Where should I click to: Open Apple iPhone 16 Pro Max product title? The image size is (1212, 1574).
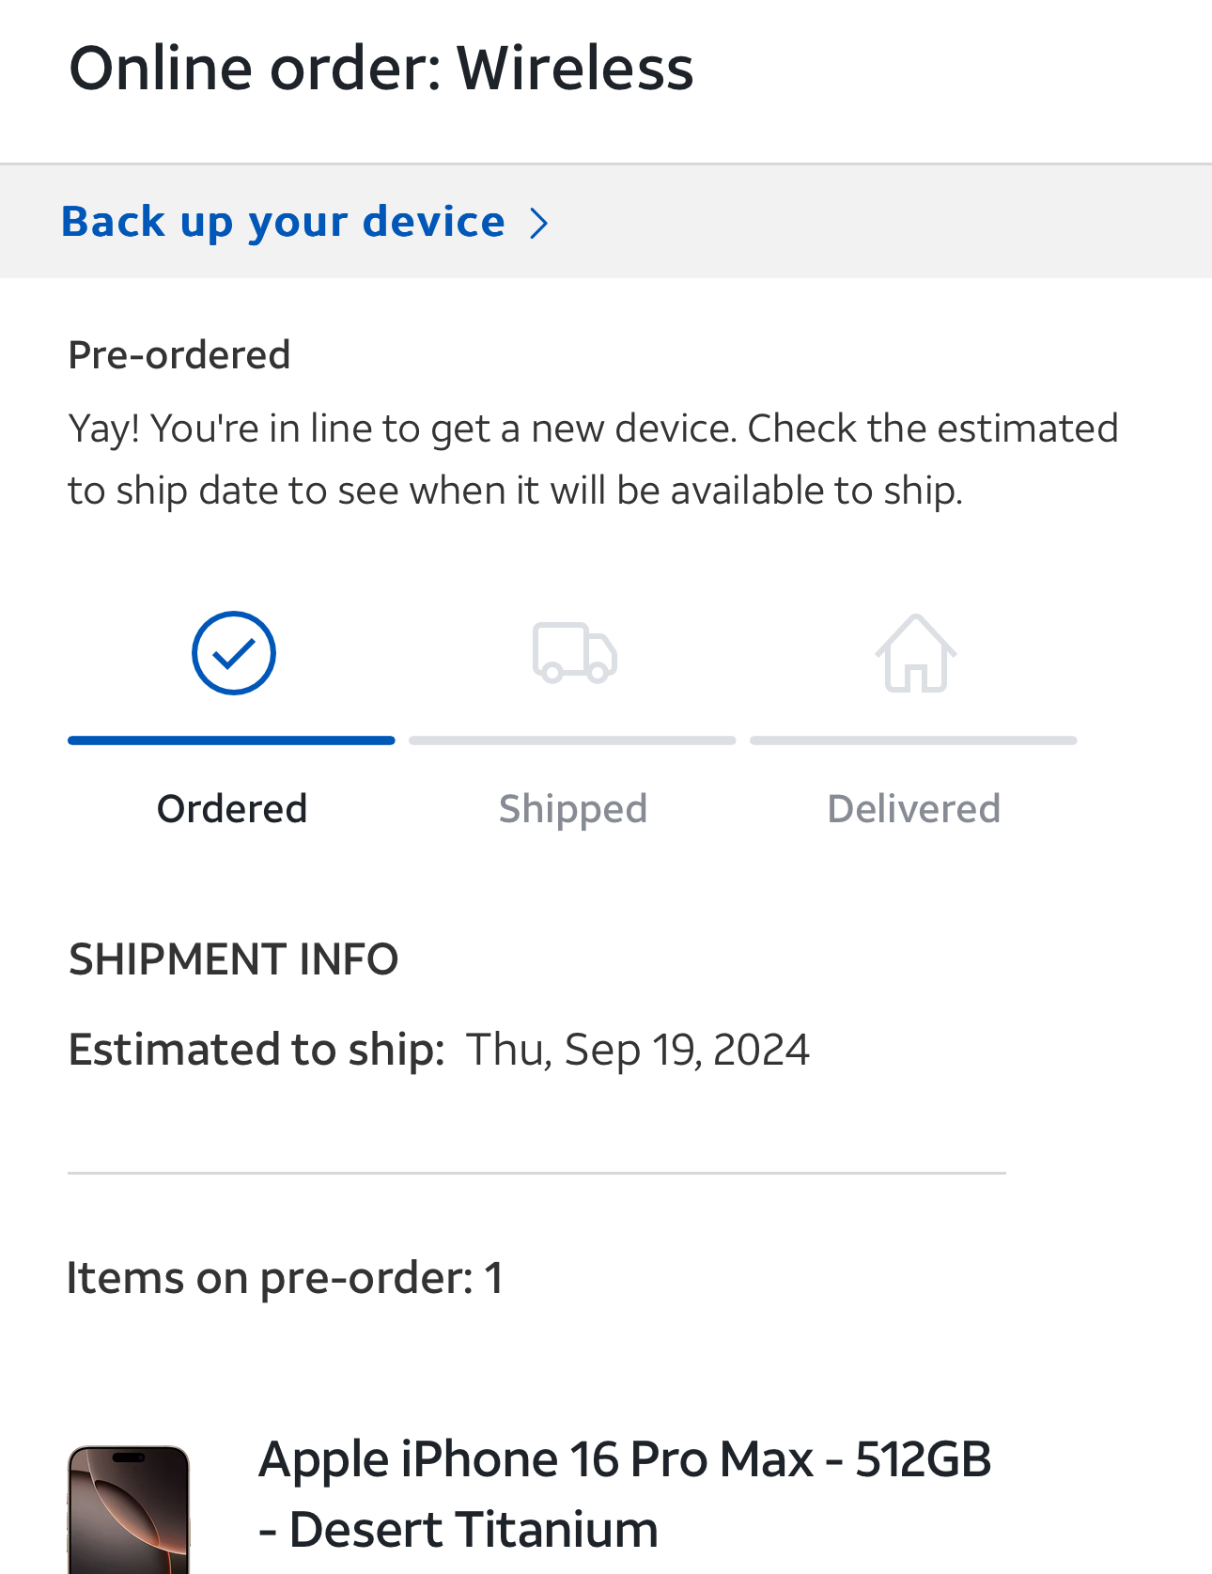click(x=625, y=1493)
